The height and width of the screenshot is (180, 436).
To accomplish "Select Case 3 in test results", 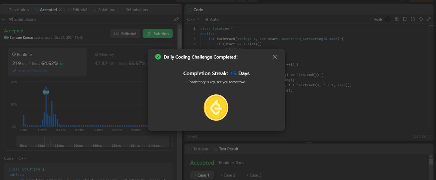I will pyautogui.click(x=254, y=175).
